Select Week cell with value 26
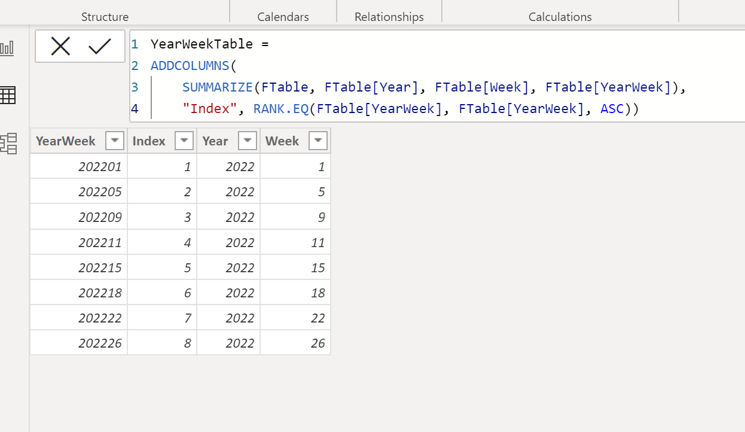This screenshot has height=432, width=745. point(295,342)
